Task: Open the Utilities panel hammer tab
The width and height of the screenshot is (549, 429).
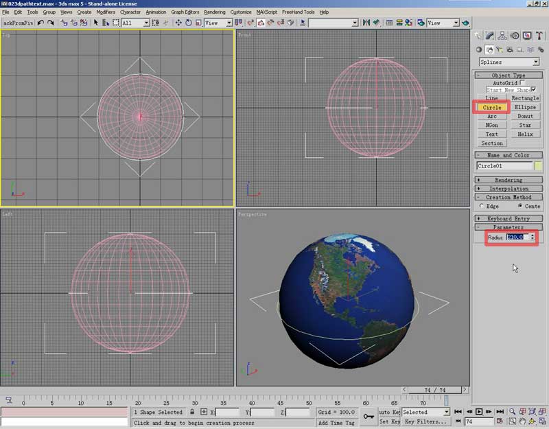Action: pos(538,36)
